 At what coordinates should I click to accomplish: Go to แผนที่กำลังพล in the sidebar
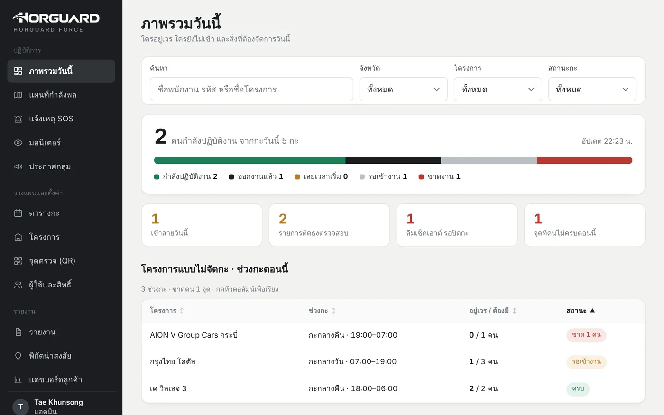click(61, 95)
